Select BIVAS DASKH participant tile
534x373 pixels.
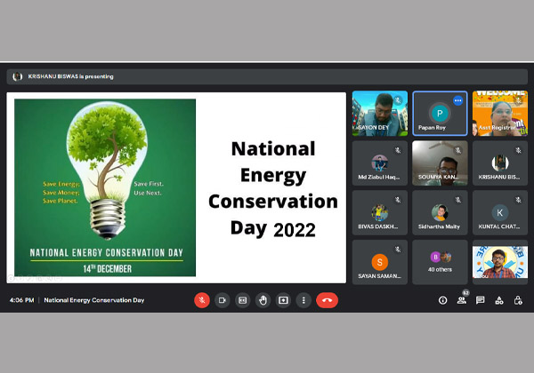[x=380, y=212]
